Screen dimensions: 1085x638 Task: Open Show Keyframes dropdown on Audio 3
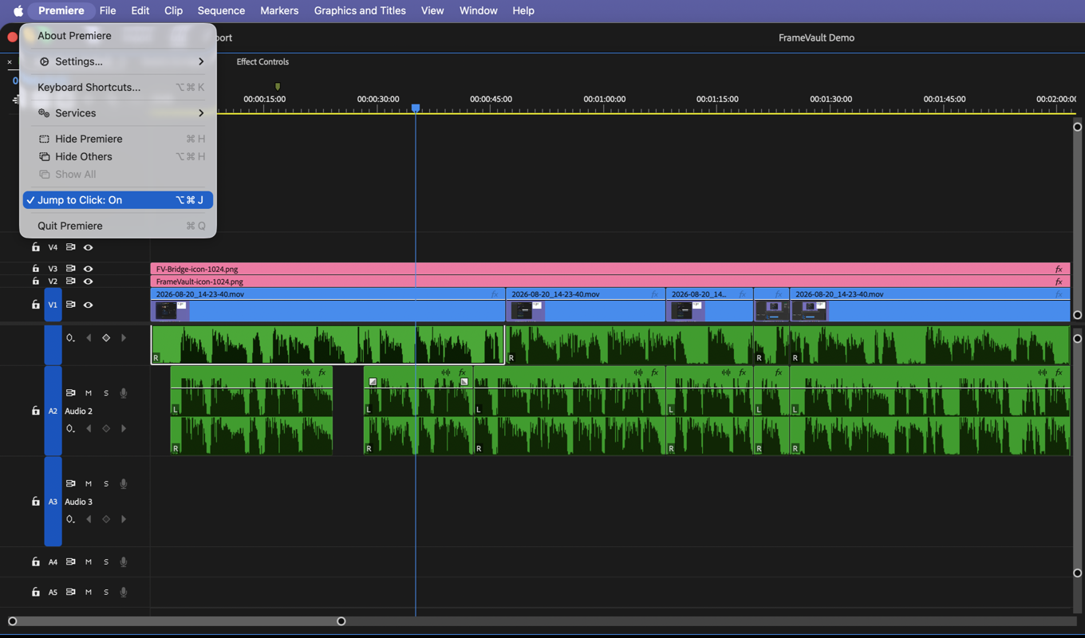[x=71, y=519]
